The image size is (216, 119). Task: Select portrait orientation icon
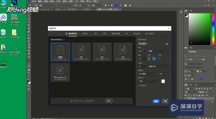[149, 58]
